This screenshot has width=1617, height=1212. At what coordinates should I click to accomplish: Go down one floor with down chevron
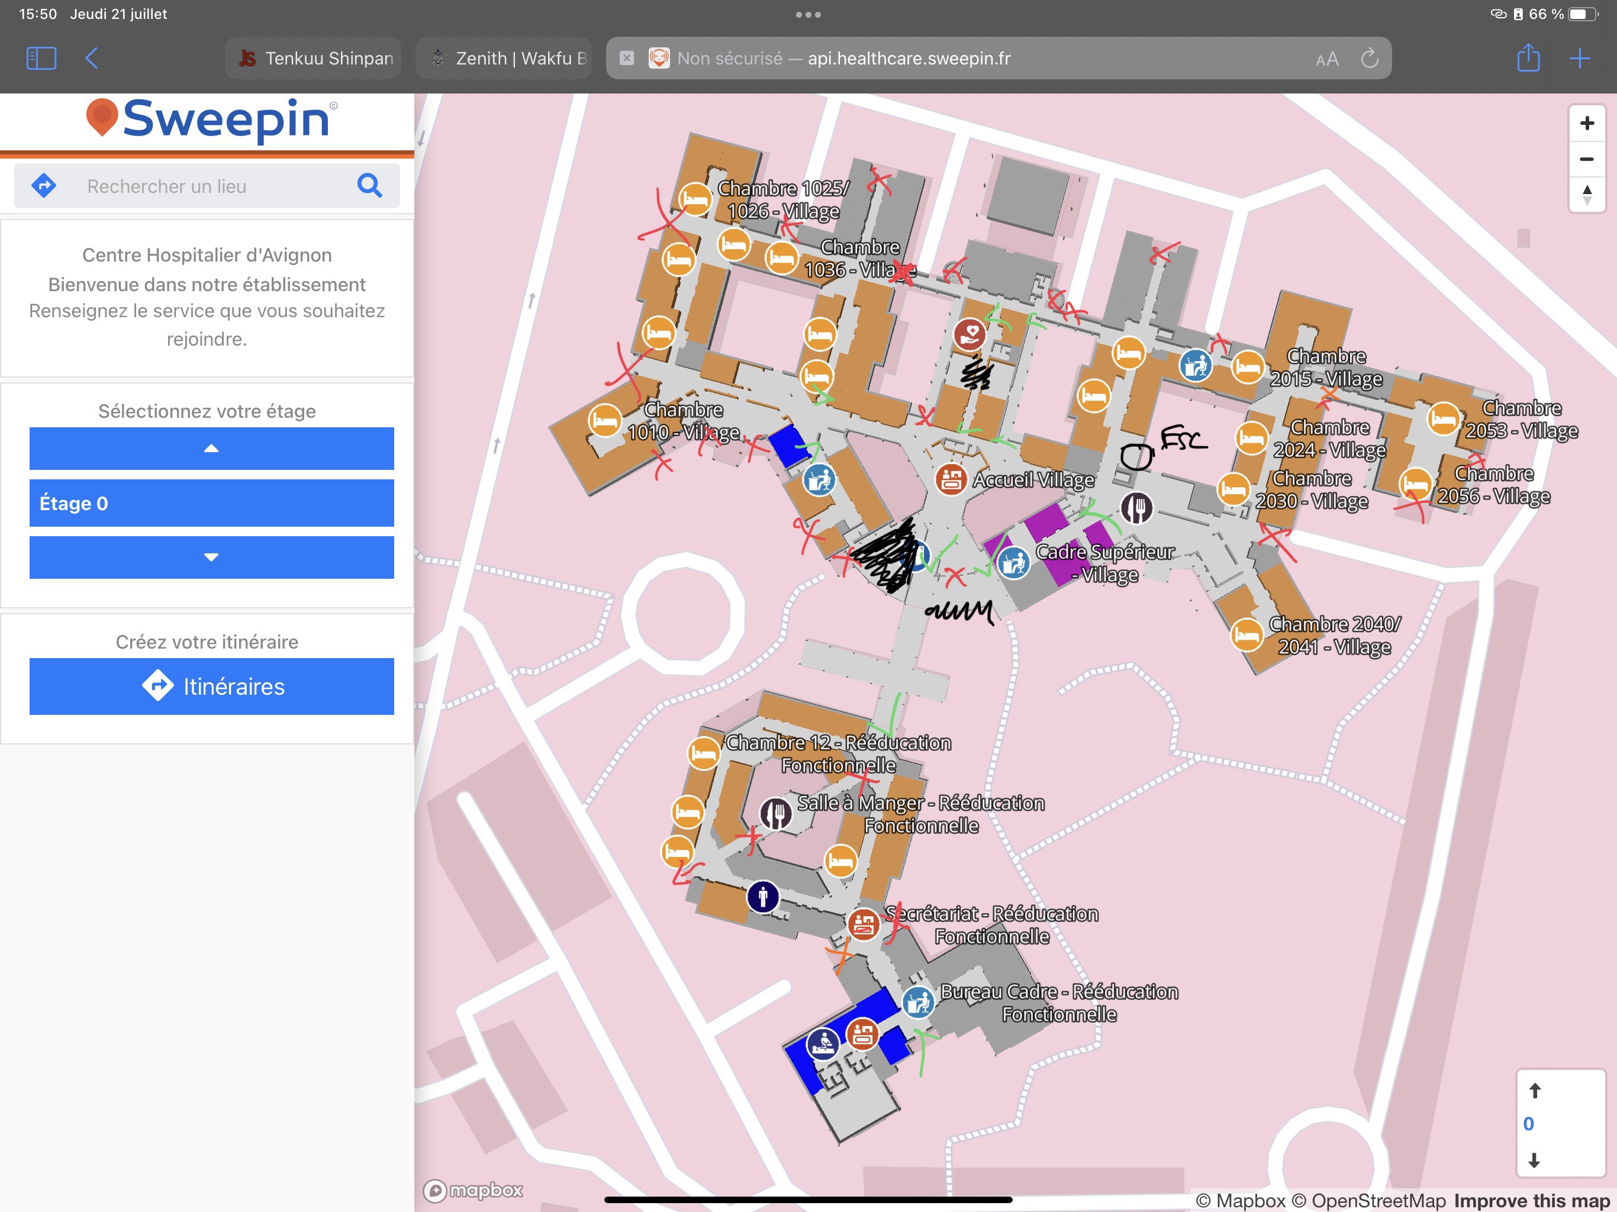click(211, 557)
